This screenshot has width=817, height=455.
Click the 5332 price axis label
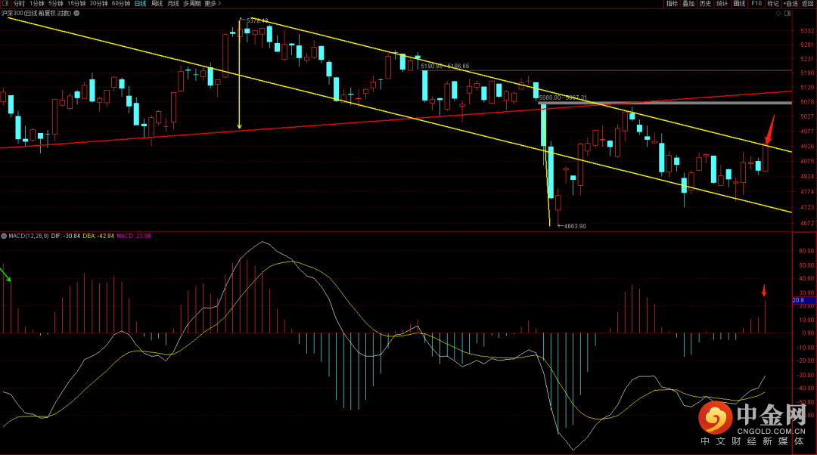pyautogui.click(x=807, y=31)
